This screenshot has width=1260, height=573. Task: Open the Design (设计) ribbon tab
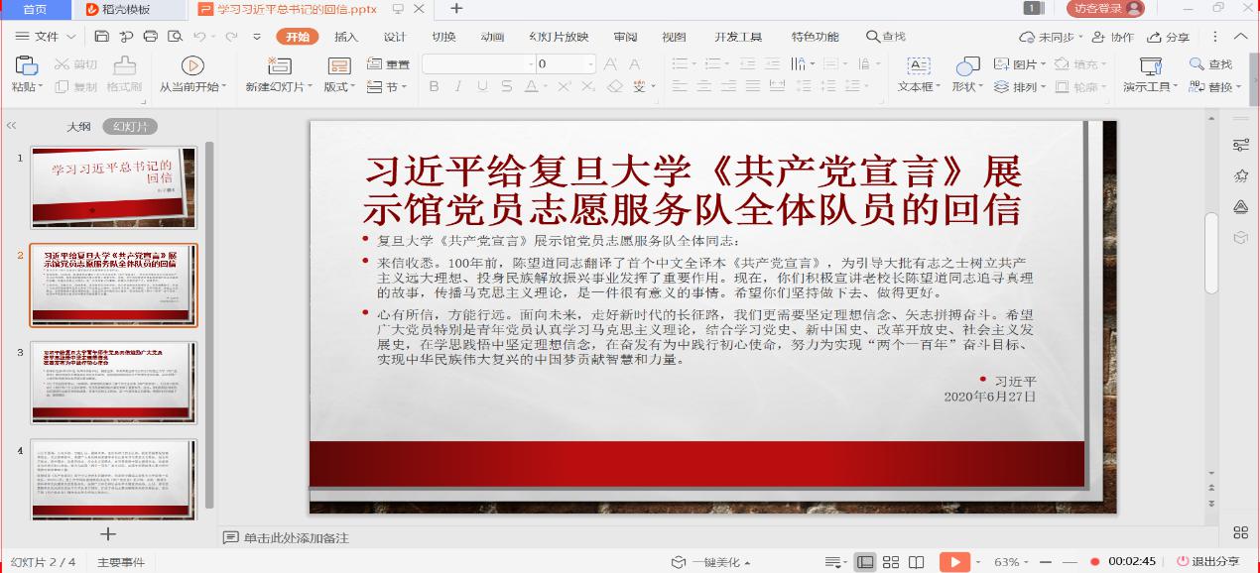coord(395,37)
